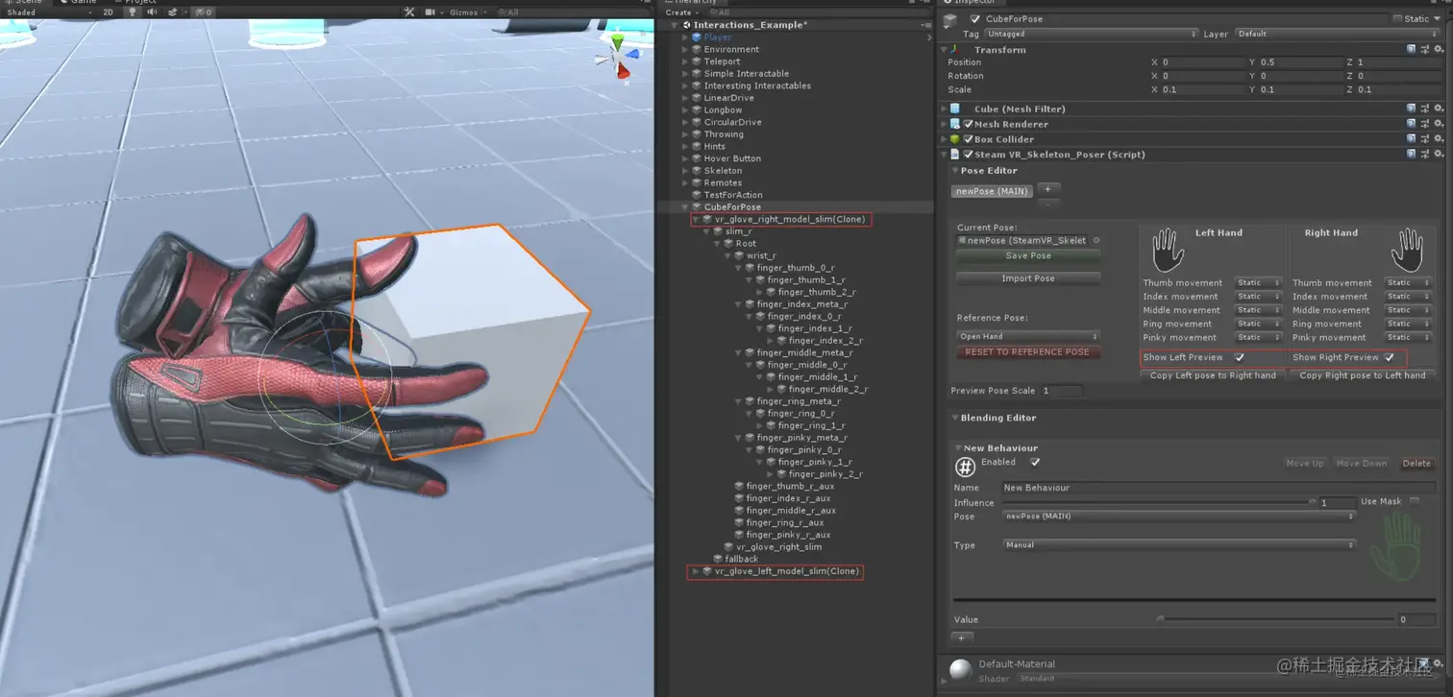The width and height of the screenshot is (1453, 697).
Task: Open Mesh Renderer presets icon
Action: pyautogui.click(x=1424, y=124)
